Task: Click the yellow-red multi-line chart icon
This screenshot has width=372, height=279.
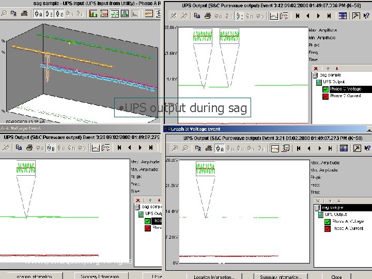Action: 149,13
